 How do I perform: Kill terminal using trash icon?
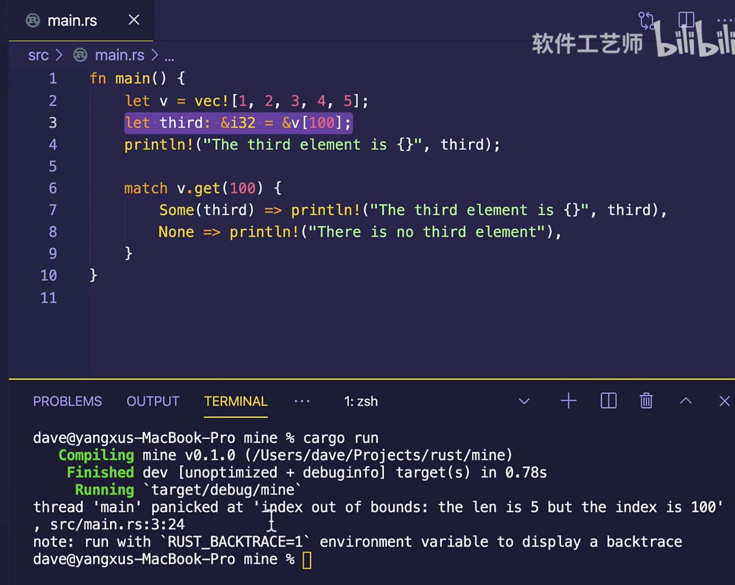click(x=646, y=401)
